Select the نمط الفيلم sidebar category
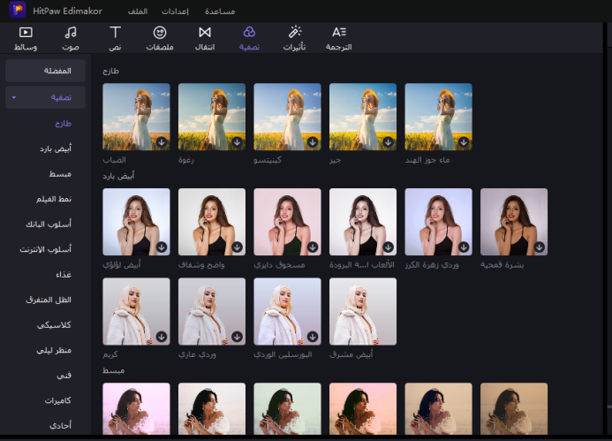Screen dimensions: 612x441 tap(54, 199)
